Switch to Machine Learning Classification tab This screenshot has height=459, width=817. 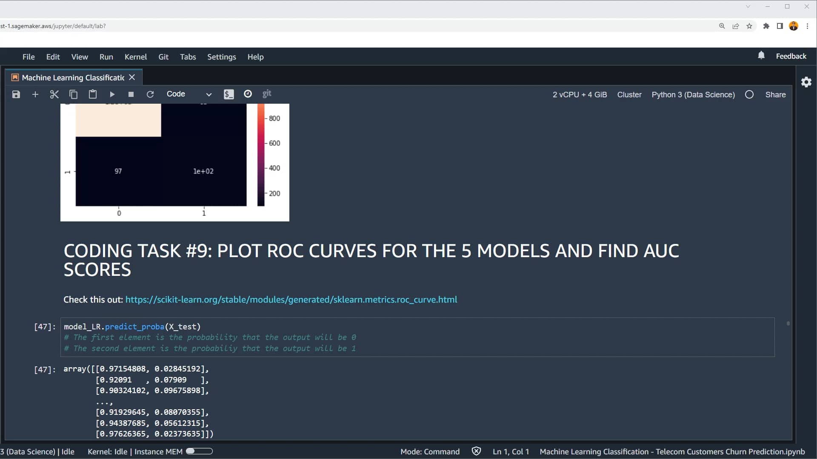[x=70, y=77]
